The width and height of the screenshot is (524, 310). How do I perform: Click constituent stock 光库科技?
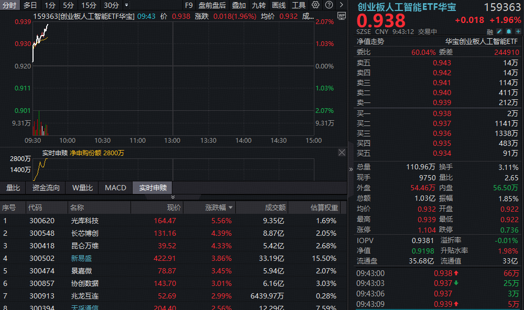point(84,221)
